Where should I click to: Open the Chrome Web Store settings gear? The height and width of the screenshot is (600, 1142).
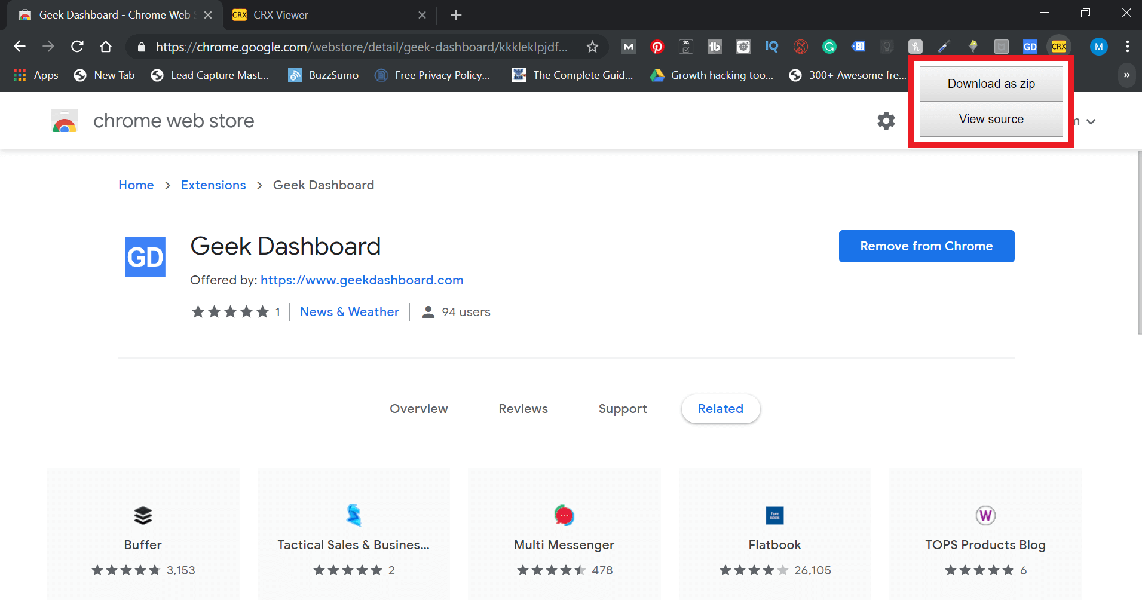pos(886,120)
